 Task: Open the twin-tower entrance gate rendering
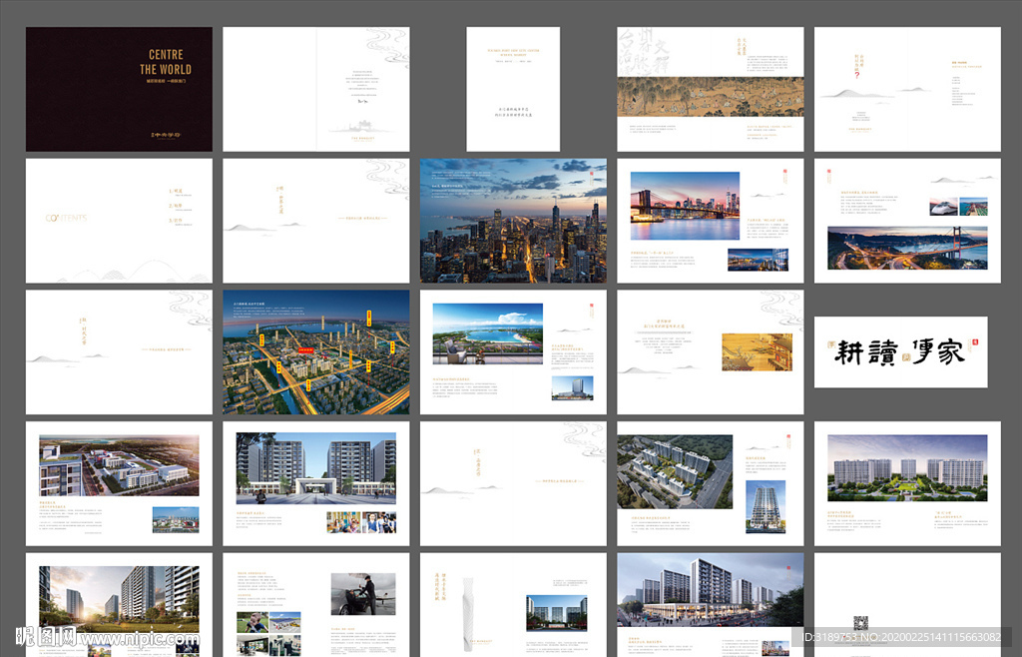click(x=315, y=467)
